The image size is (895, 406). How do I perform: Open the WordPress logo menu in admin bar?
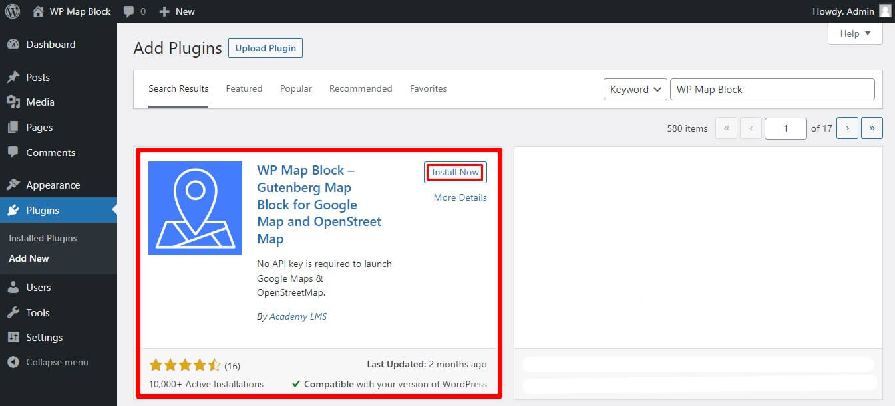[12, 11]
